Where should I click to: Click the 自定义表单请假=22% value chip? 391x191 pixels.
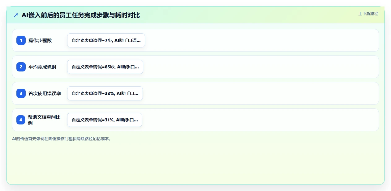coord(105,93)
